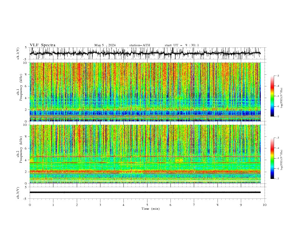Screen dimensions: 298x230
Task: Click the 'station=ATH' label
Action: [x=140, y=45]
